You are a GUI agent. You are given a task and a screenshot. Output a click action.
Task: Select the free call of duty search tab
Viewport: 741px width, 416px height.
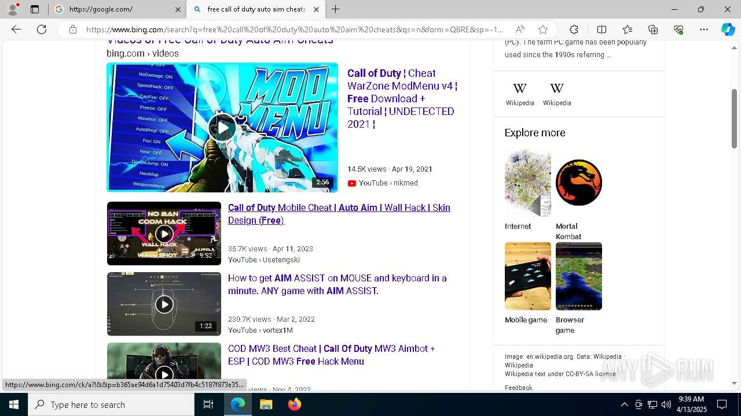click(255, 9)
